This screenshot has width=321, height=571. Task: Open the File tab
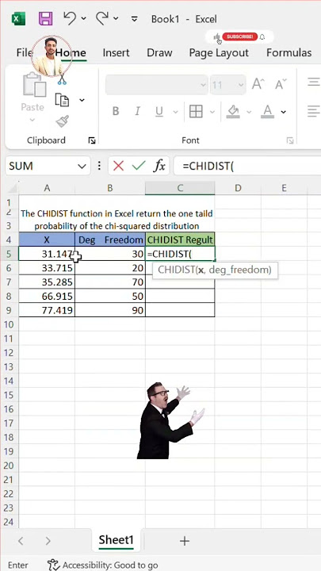click(x=25, y=53)
